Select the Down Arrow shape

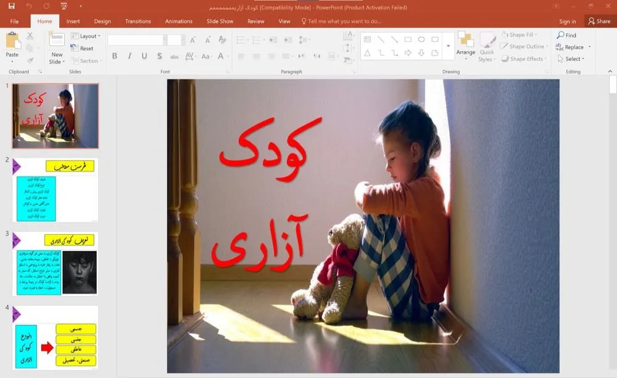(x=421, y=52)
